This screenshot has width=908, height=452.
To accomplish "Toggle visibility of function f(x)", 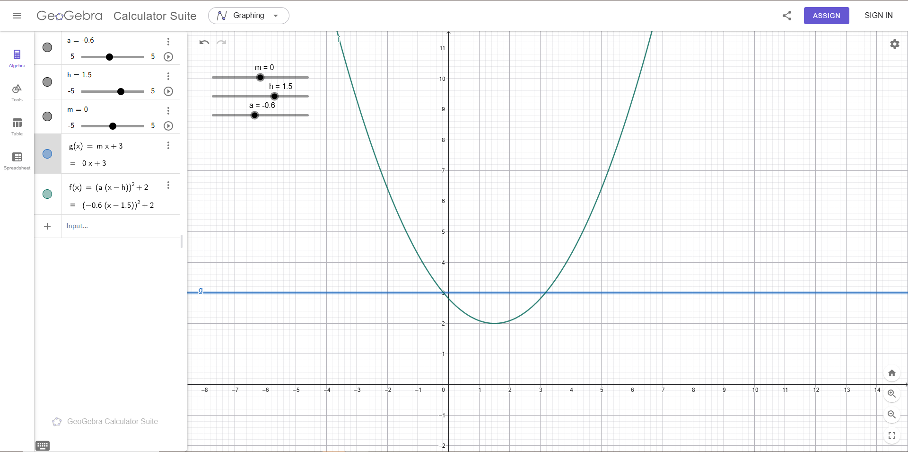I will tap(47, 194).
